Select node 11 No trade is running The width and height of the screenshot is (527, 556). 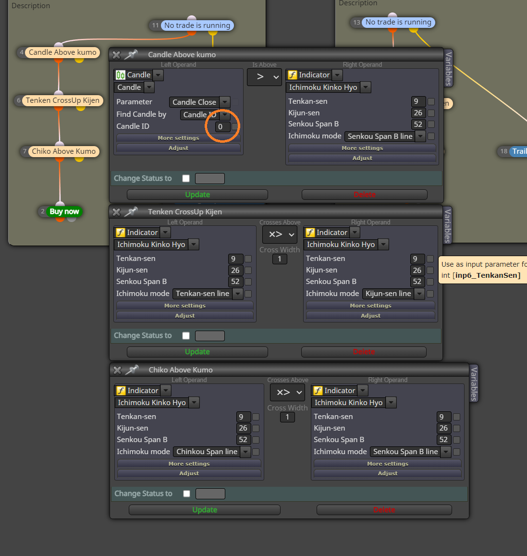coord(197,25)
